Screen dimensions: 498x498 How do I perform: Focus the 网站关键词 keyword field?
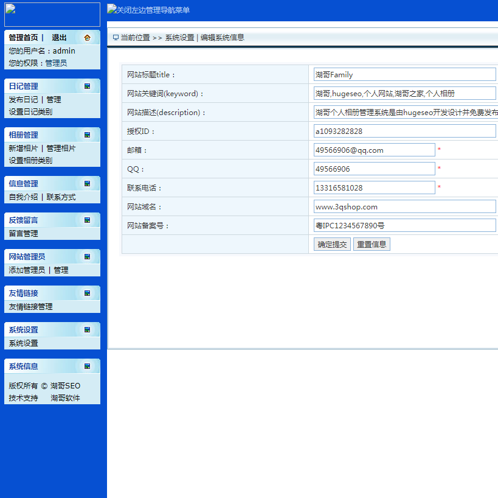404,93
